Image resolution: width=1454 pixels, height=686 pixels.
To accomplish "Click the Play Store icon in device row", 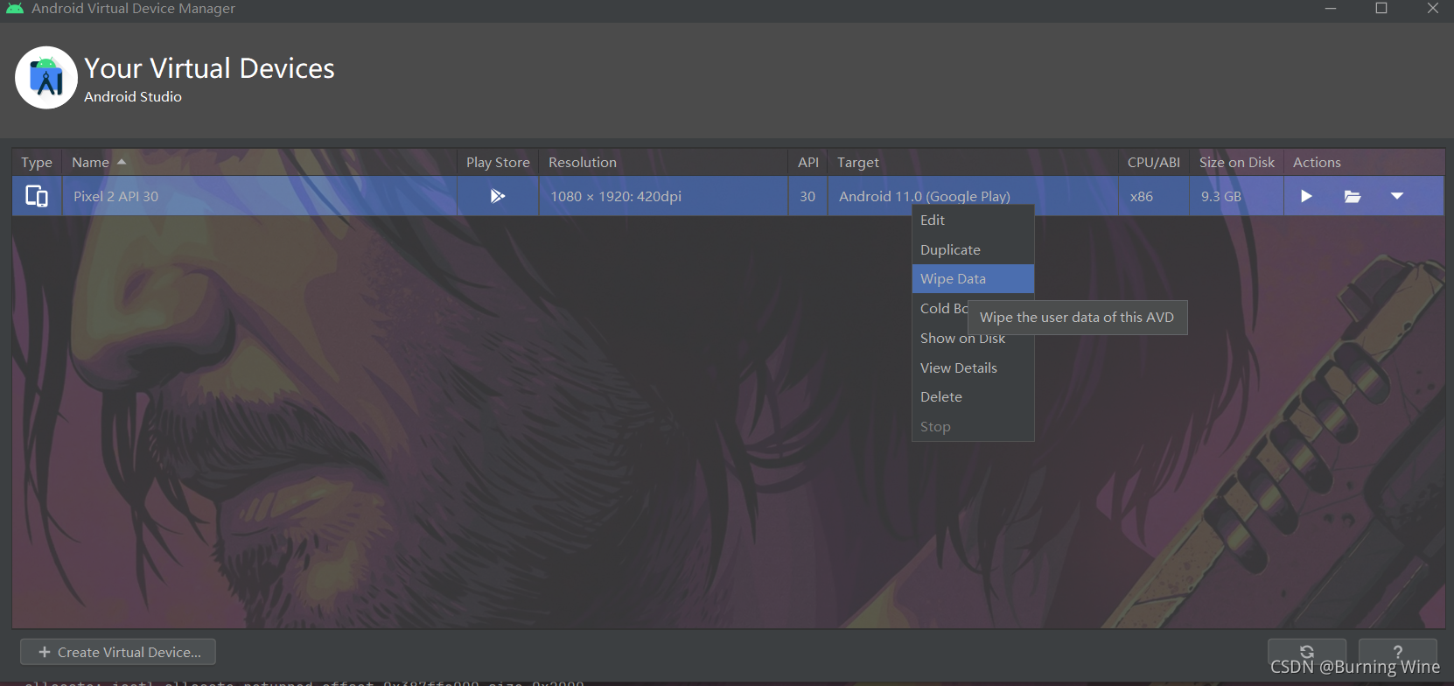I will (498, 196).
